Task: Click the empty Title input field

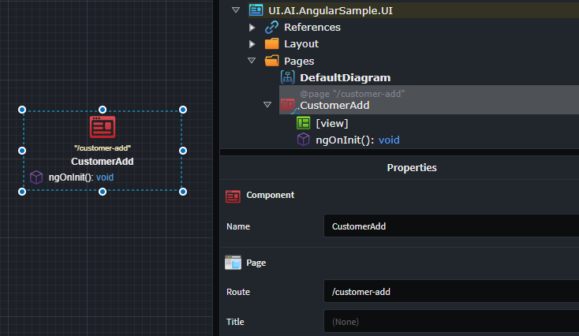Action: click(450, 322)
